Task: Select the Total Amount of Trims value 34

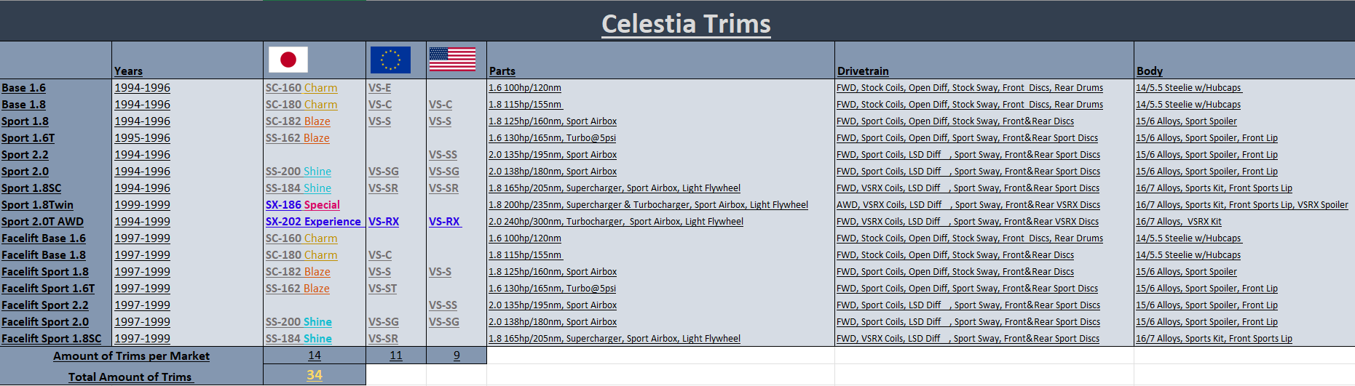Action: (x=315, y=375)
